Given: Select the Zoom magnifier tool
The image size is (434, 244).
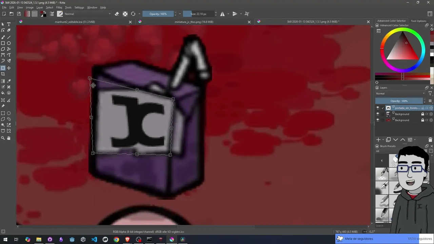Looking at the screenshot, I should tap(3, 138).
